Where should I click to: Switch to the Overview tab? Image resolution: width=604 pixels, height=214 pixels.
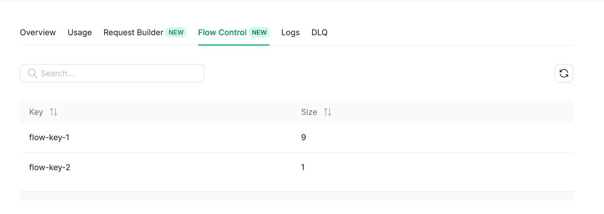coord(38,32)
